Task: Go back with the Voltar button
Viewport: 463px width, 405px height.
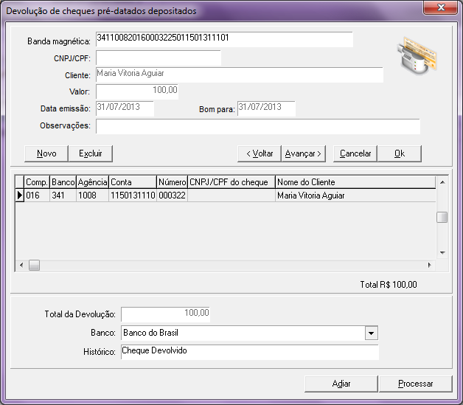Action: (x=259, y=153)
